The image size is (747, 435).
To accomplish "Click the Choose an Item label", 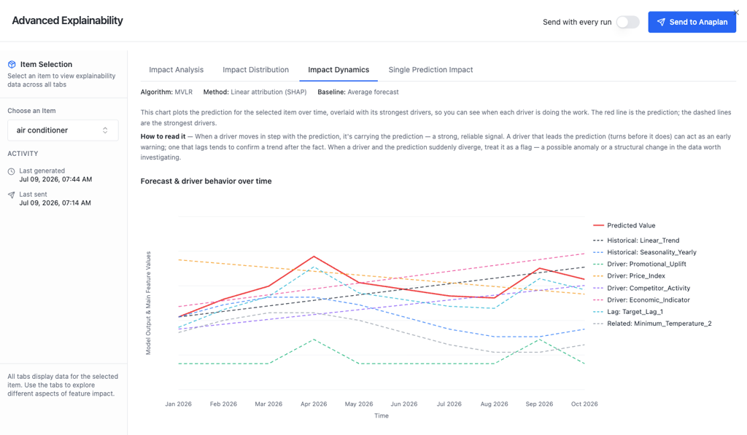I will [x=31, y=111].
